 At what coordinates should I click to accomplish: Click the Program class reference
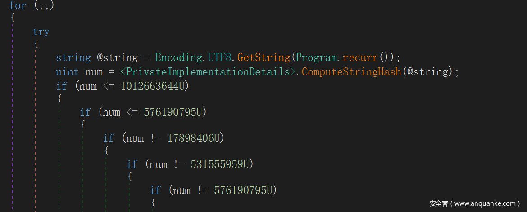point(317,57)
